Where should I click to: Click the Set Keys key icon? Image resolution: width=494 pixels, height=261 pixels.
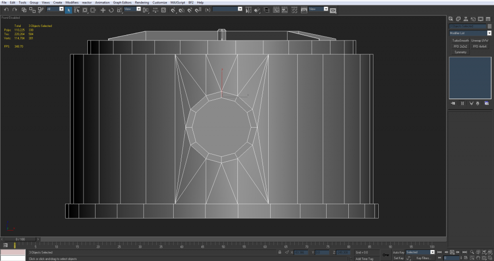click(x=386, y=255)
